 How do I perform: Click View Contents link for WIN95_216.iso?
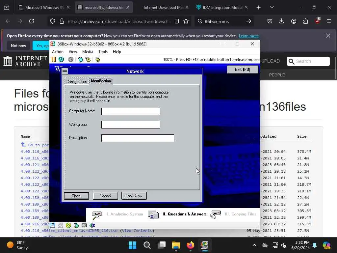[x=137, y=231]
